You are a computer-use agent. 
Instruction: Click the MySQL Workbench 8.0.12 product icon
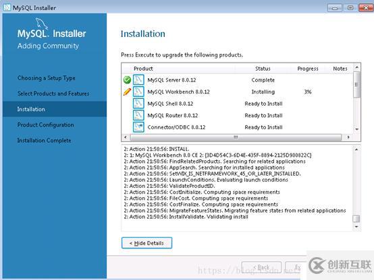pos(138,92)
